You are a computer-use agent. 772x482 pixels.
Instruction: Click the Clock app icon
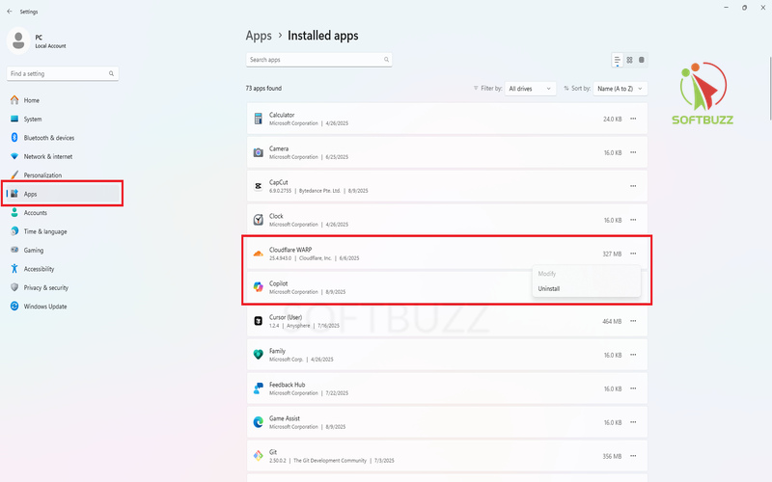(x=258, y=220)
